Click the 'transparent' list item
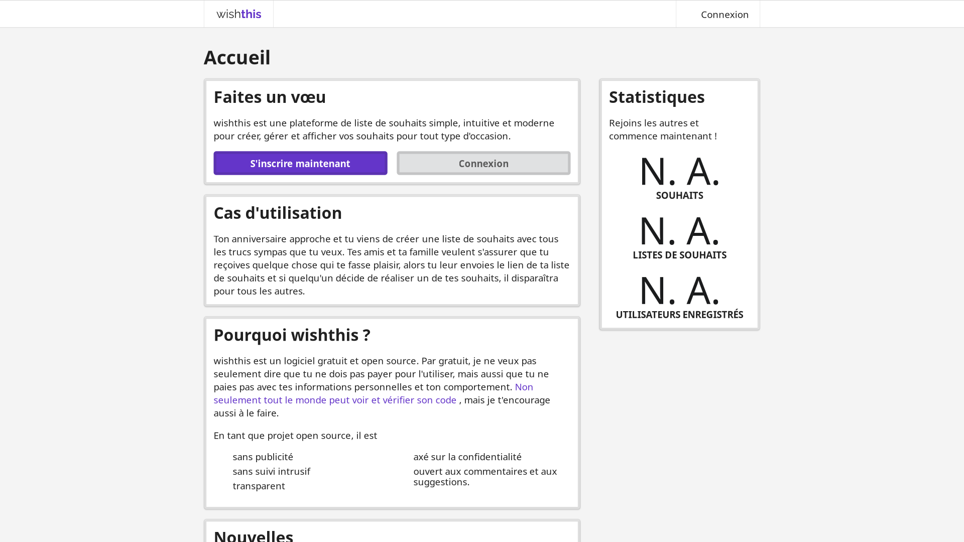 coord(259,486)
